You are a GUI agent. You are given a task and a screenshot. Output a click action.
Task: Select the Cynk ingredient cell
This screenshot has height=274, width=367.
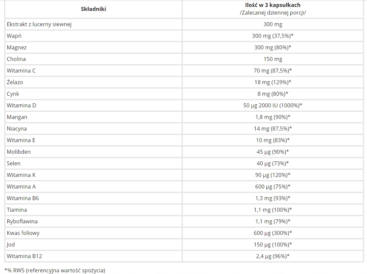13,94
